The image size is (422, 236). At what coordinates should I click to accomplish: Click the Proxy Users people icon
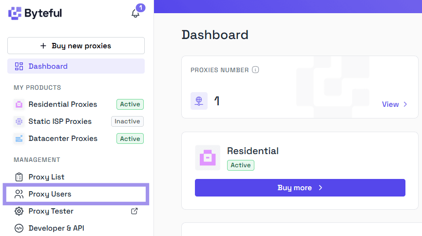click(19, 194)
